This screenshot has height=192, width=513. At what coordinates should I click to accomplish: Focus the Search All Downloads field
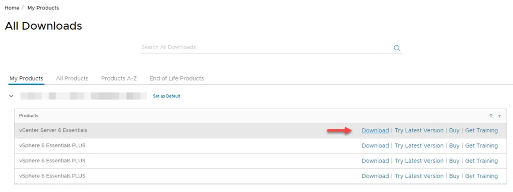click(x=266, y=47)
